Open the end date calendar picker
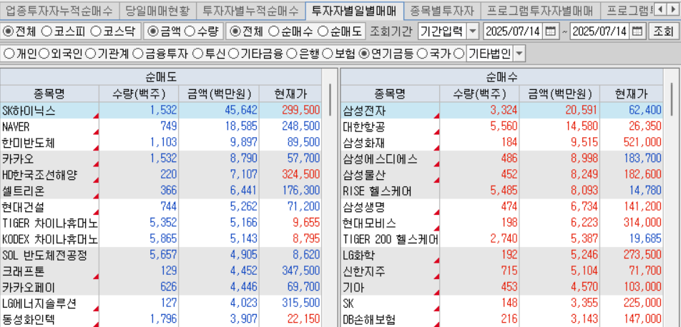The height and width of the screenshot is (327, 681). tap(637, 31)
